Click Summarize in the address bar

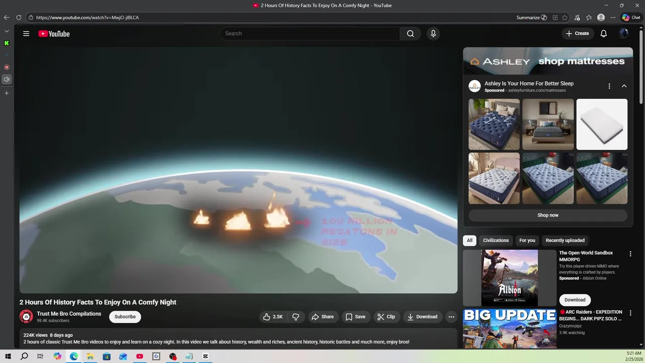532,18
